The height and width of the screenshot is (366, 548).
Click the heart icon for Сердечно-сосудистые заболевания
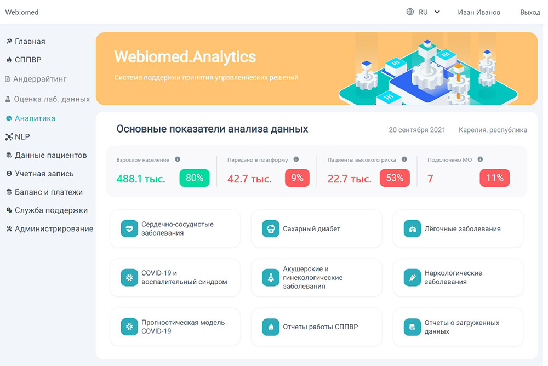point(129,228)
